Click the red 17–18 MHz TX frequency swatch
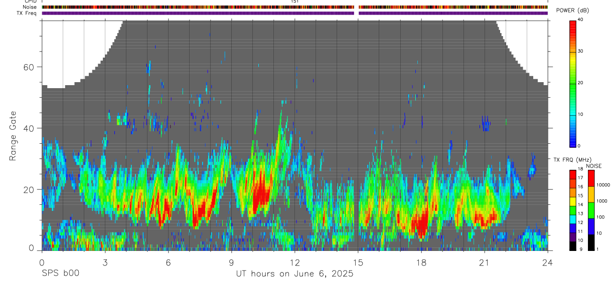616x284 pixels. 573,175
